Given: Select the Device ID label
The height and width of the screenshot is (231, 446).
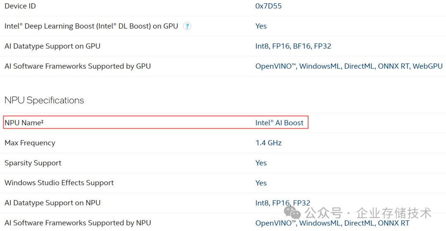Looking at the screenshot, I should point(20,6).
